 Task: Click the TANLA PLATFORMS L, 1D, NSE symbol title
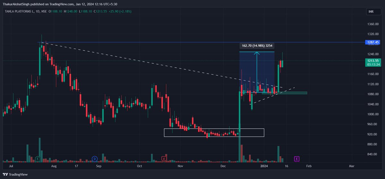pyautogui.click(x=25, y=12)
